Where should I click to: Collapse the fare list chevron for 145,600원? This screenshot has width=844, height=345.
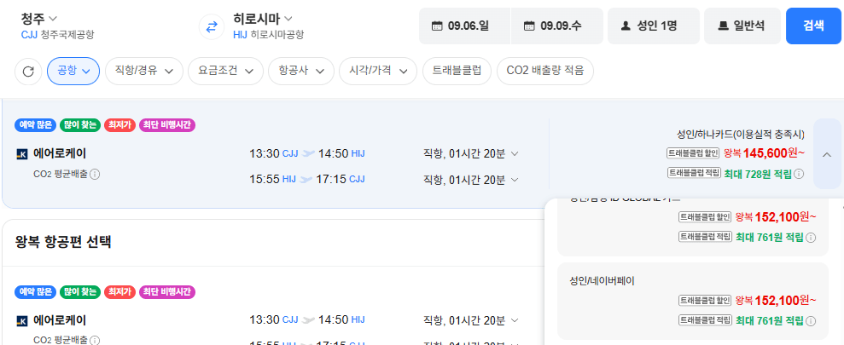tap(827, 154)
